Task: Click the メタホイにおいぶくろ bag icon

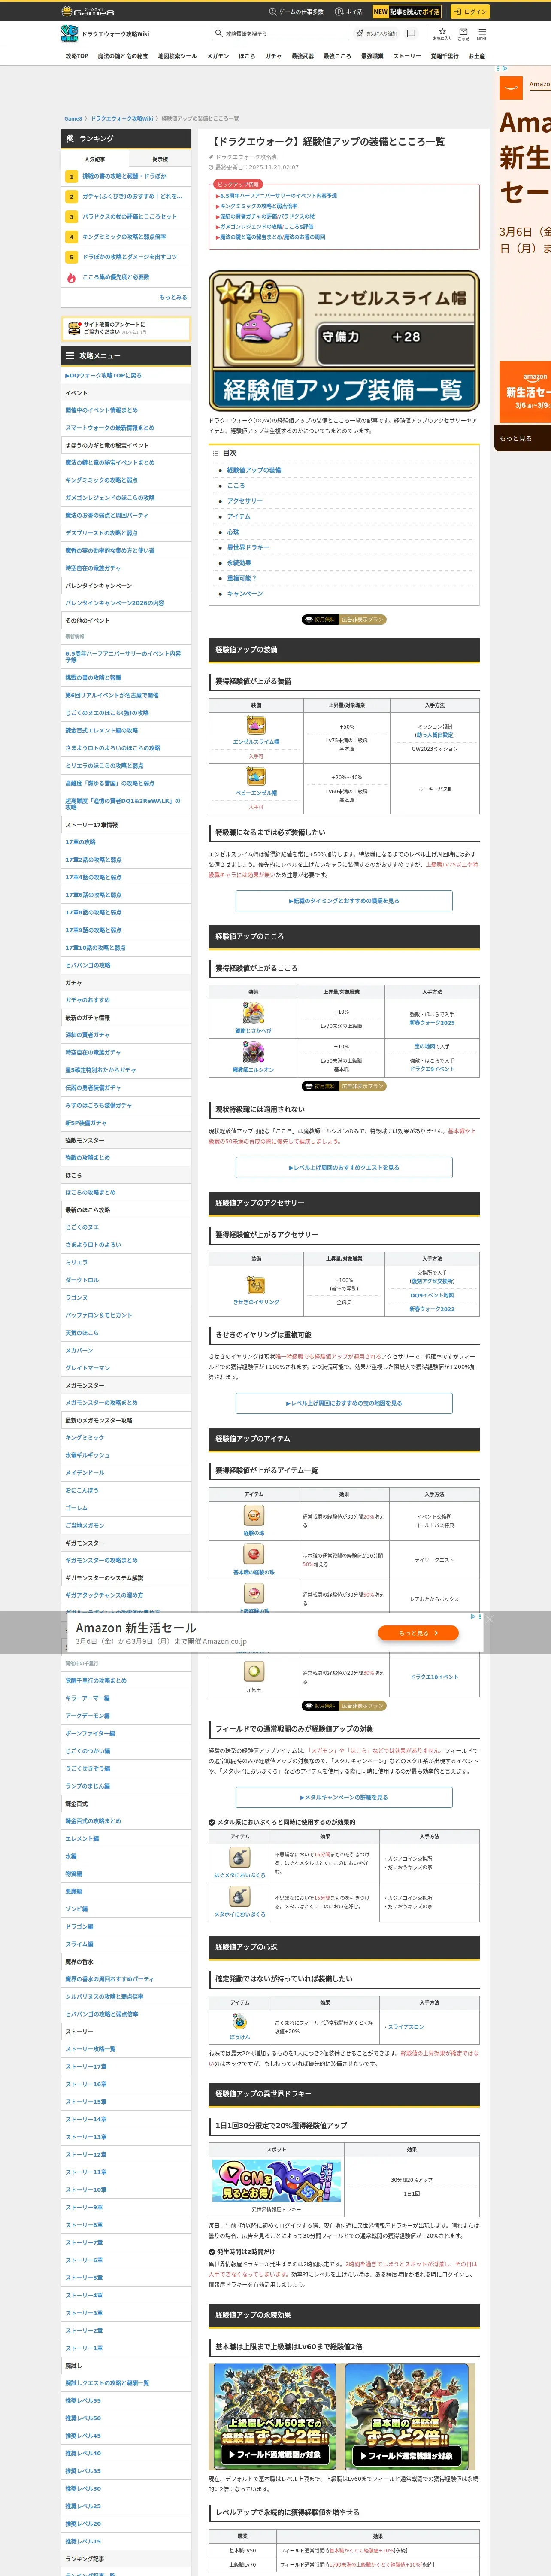Action: [240, 1897]
